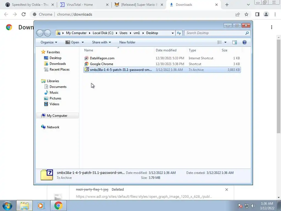Viewport: 281px width, 211px height.
Task: Select Pictures library
Action: click(55, 98)
